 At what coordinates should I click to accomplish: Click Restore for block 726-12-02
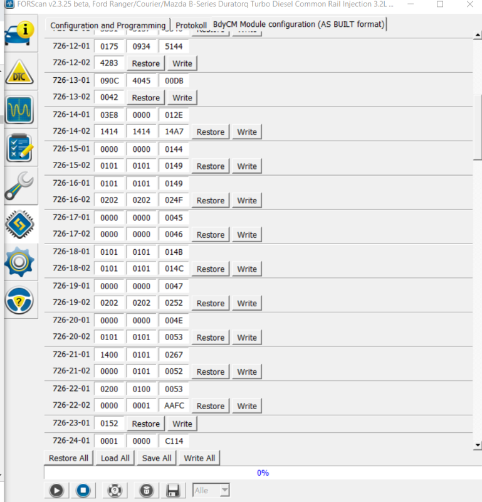pos(146,63)
